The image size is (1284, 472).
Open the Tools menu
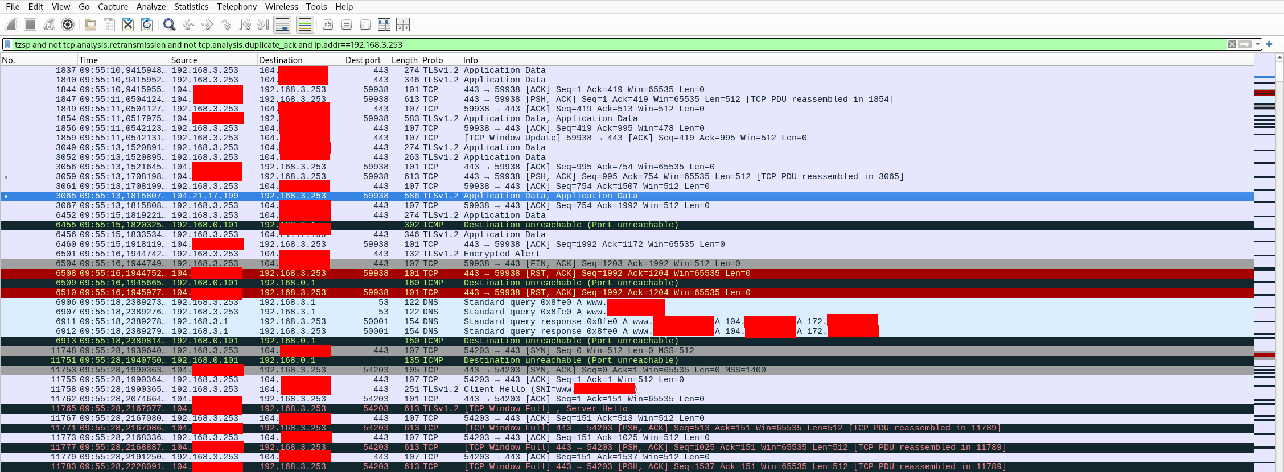(x=316, y=7)
